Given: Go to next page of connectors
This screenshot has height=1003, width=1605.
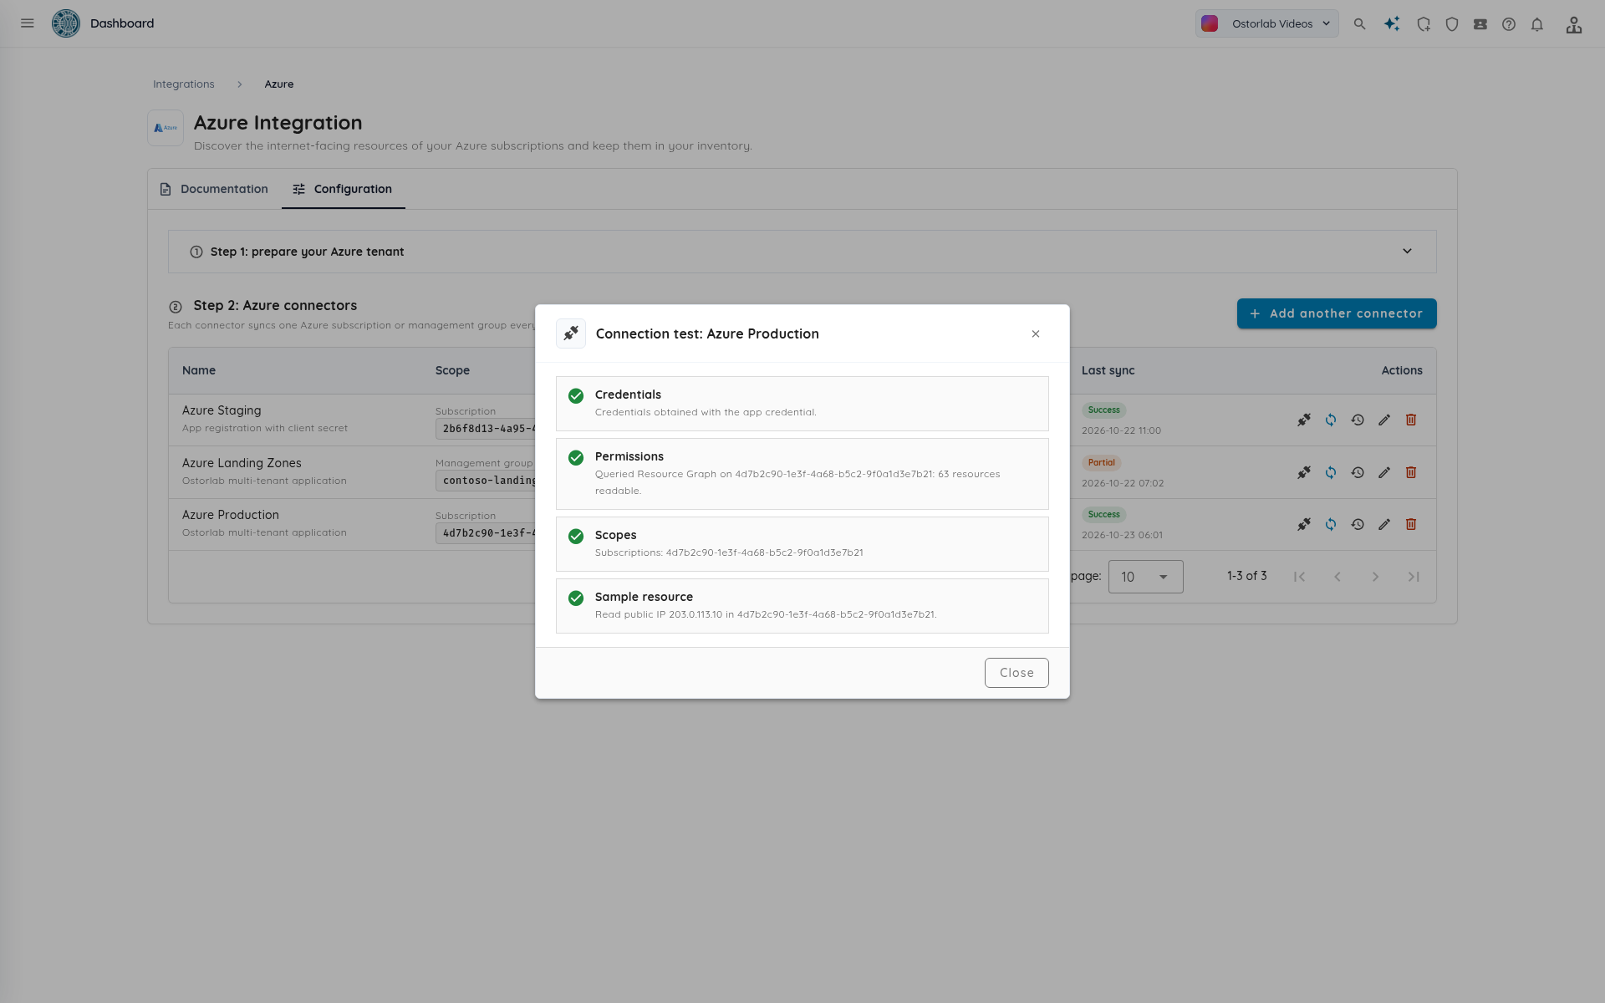Looking at the screenshot, I should coord(1375,577).
